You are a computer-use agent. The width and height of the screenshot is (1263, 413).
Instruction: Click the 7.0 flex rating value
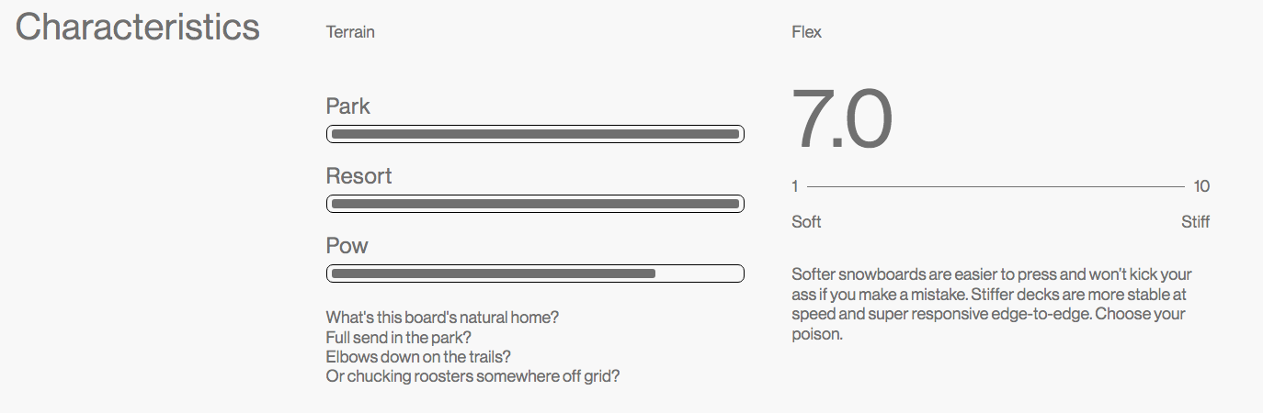(842, 119)
